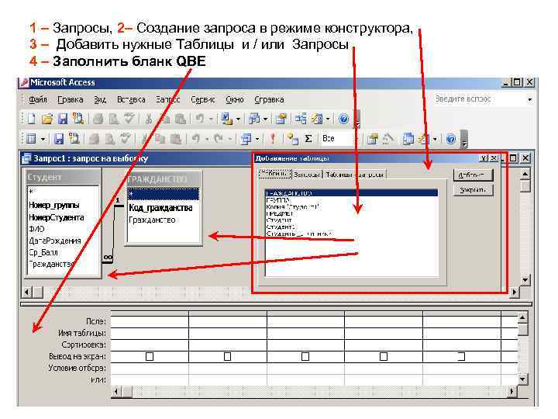Open the Top Values combo box showing Все
The height and width of the screenshot is (419, 558).
click(x=339, y=139)
